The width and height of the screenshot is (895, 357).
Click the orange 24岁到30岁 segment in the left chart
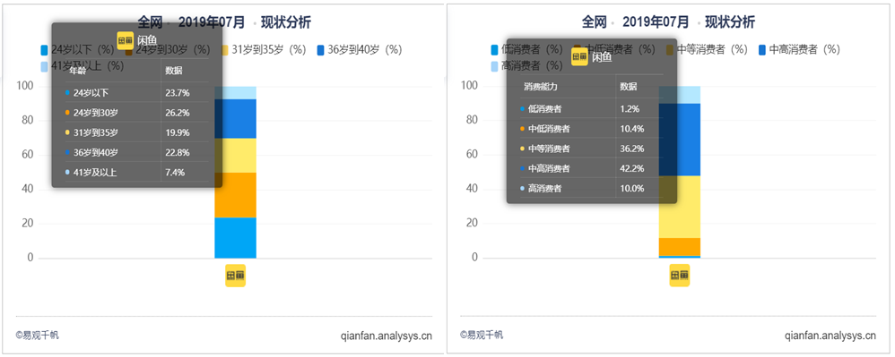pos(235,195)
